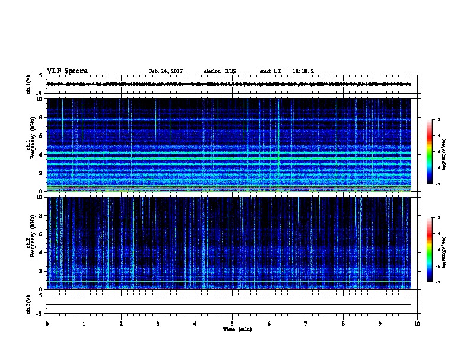Click the "-3" tick on ch.1 colorbar
470x363 pixels.
click(437, 119)
